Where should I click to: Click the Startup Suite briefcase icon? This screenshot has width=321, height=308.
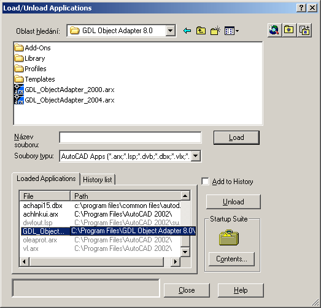coord(229,237)
